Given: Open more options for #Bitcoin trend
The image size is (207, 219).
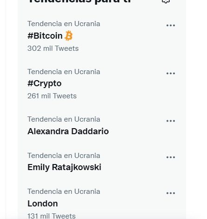Looking at the screenshot, I should point(171,25).
